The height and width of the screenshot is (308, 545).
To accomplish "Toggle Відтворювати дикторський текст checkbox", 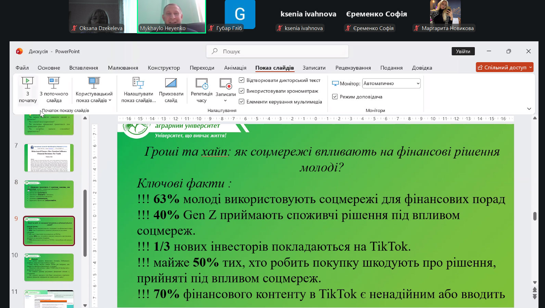I will point(242,80).
